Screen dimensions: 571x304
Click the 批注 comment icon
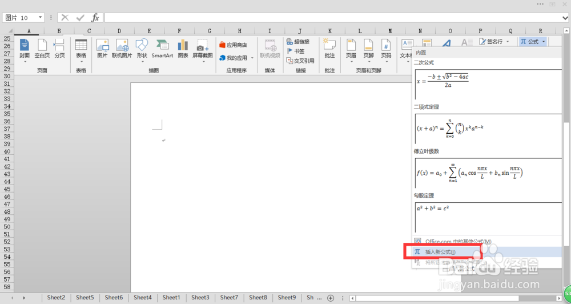pyautogui.click(x=329, y=45)
